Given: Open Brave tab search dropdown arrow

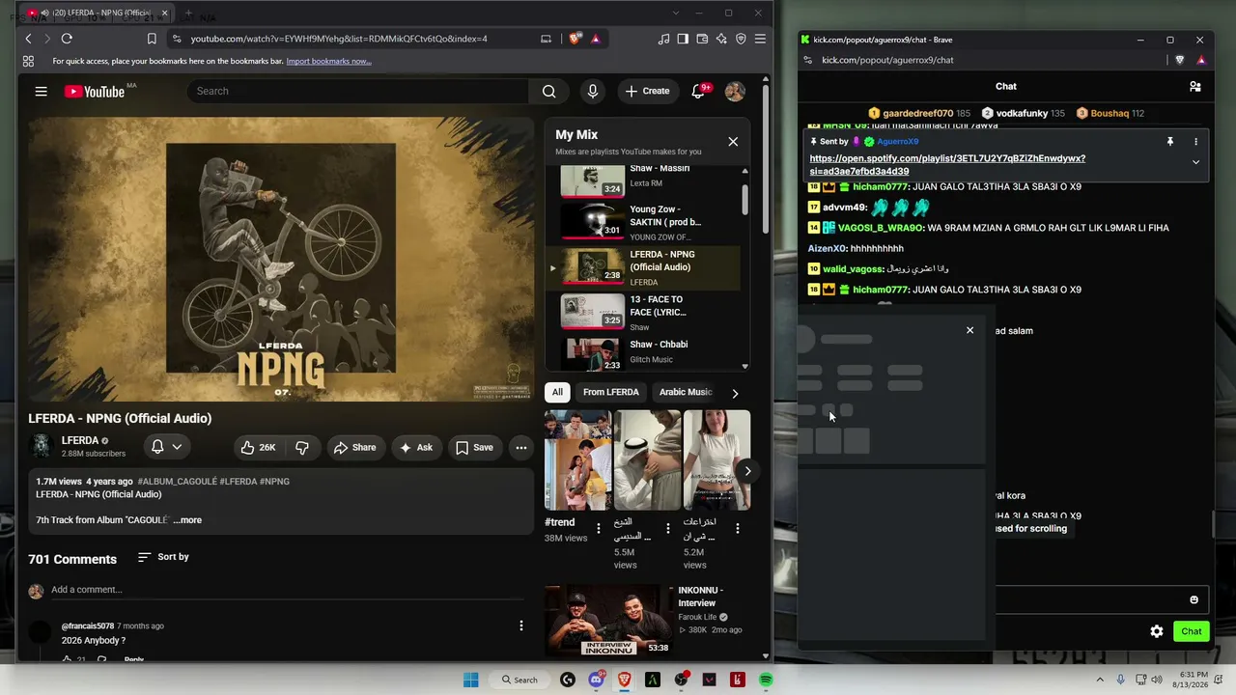Looking at the screenshot, I should 674,13.
